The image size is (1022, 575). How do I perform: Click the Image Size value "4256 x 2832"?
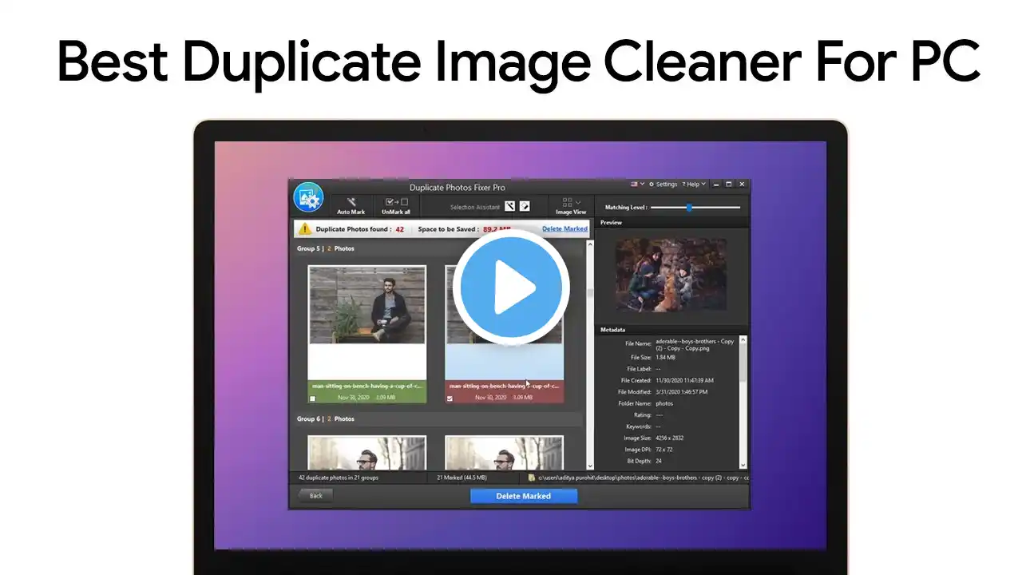[669, 438]
